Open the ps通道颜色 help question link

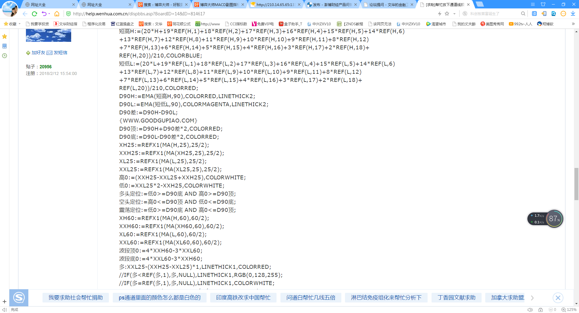coord(160,298)
